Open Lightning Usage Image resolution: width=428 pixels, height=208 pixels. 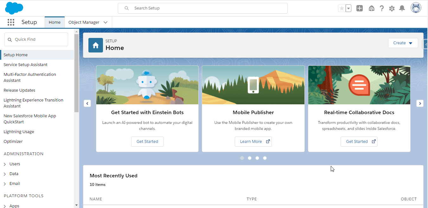pyautogui.click(x=19, y=132)
